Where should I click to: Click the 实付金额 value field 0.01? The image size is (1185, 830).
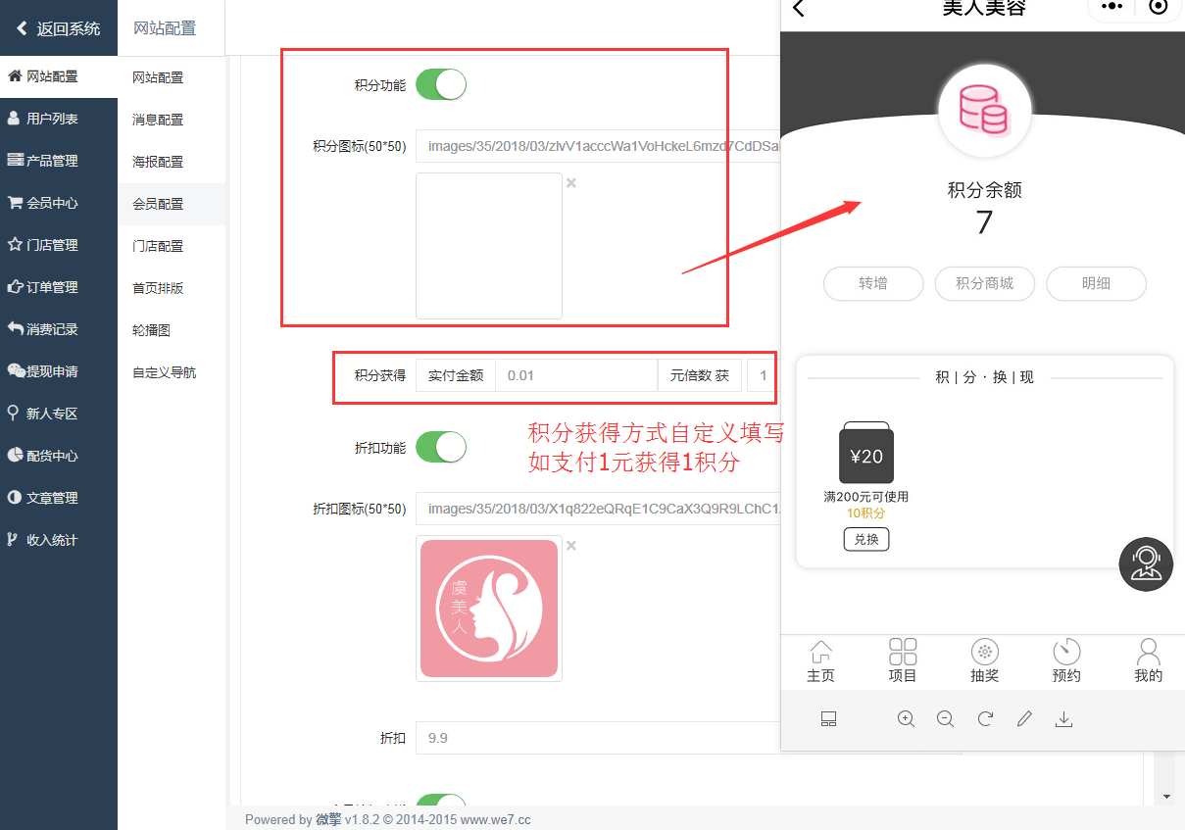[x=575, y=375]
